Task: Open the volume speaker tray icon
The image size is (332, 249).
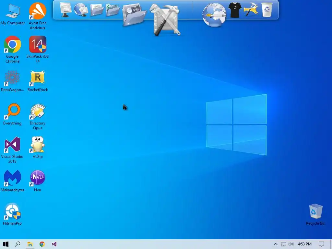Action: pyautogui.click(x=291, y=244)
